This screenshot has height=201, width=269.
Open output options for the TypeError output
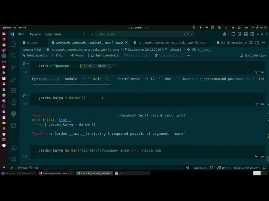[x=25, y=111]
